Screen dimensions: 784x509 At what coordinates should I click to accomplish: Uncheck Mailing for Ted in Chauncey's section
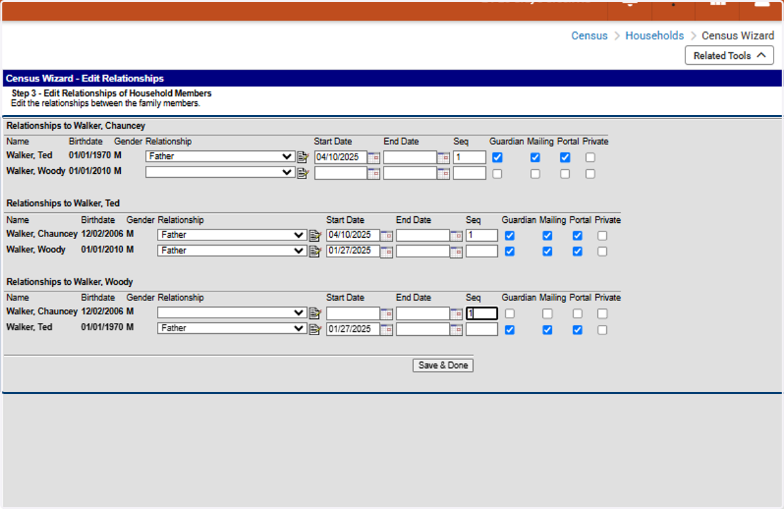(535, 157)
